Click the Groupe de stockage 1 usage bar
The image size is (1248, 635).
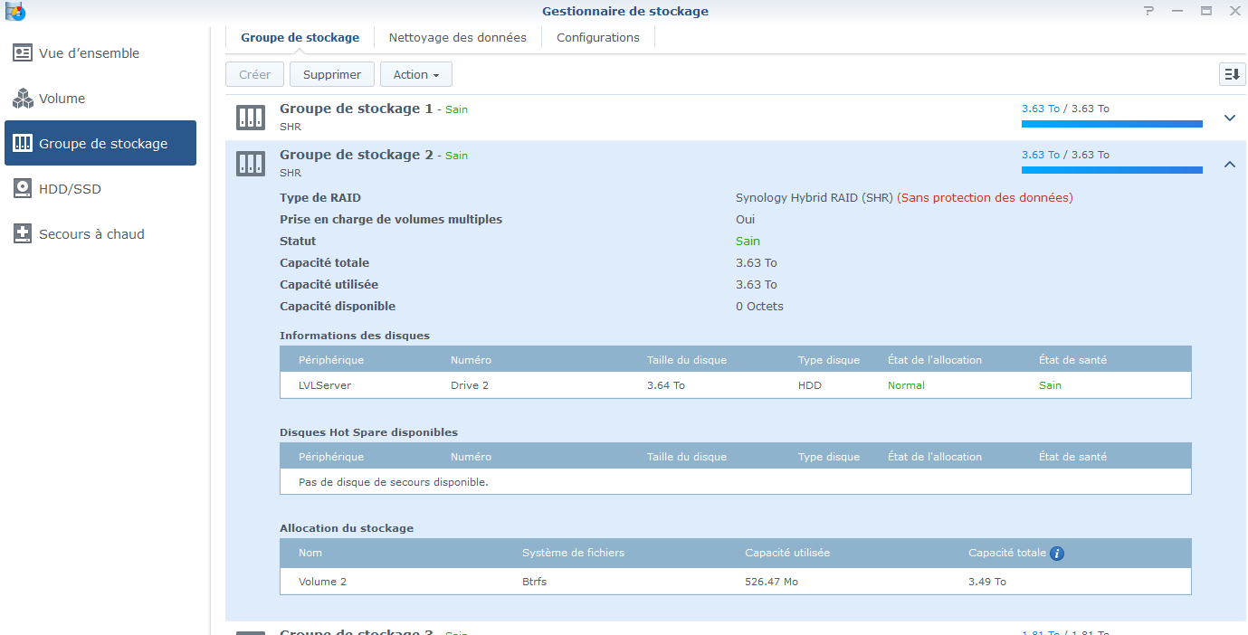1111,124
